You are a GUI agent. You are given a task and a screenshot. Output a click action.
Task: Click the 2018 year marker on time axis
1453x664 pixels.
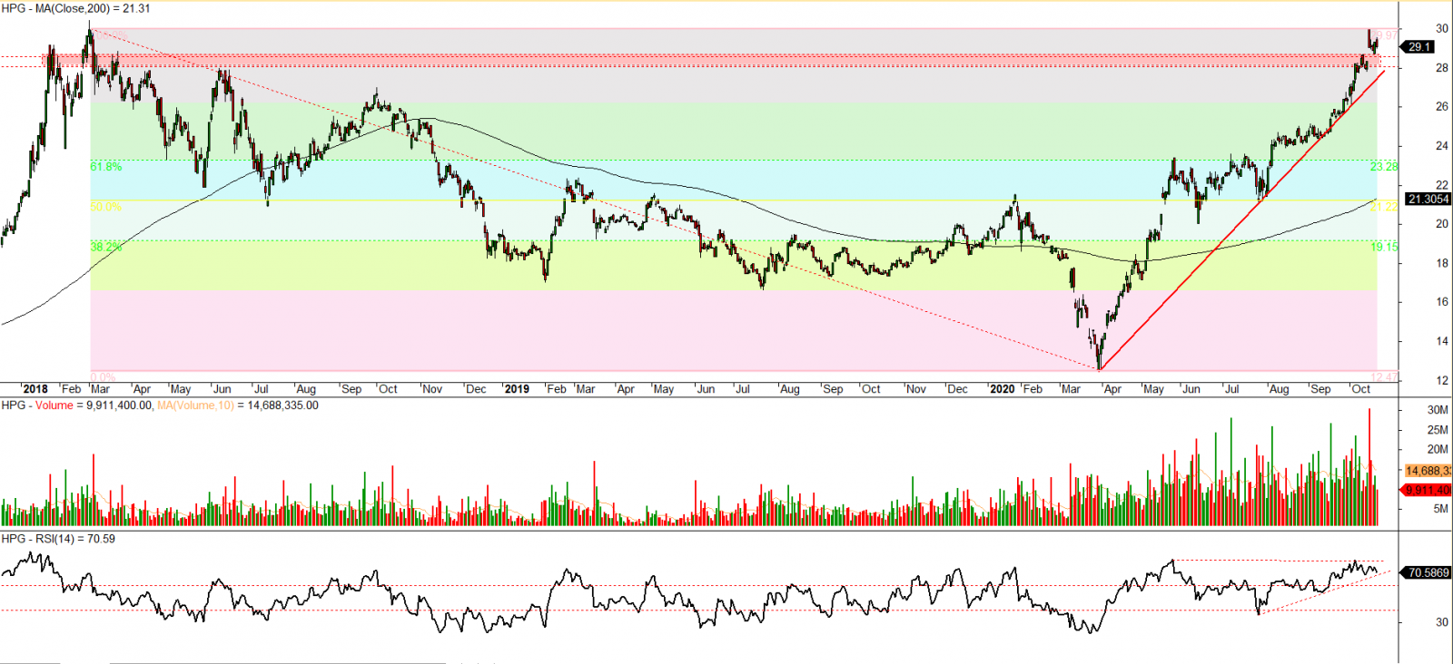[x=35, y=389]
